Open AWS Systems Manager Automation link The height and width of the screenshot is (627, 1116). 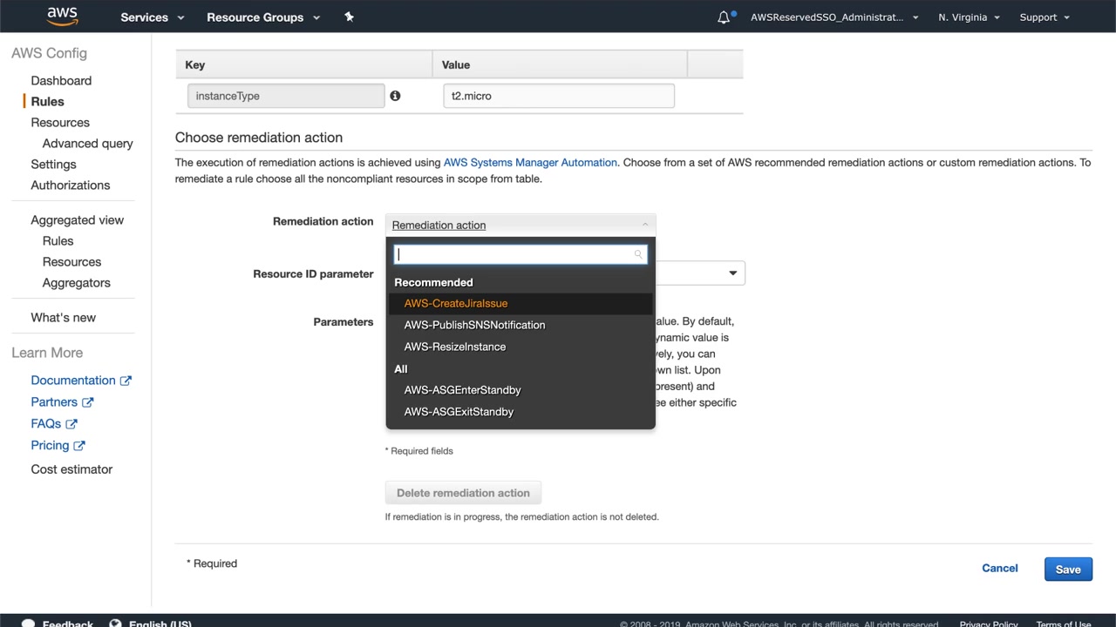(530, 162)
